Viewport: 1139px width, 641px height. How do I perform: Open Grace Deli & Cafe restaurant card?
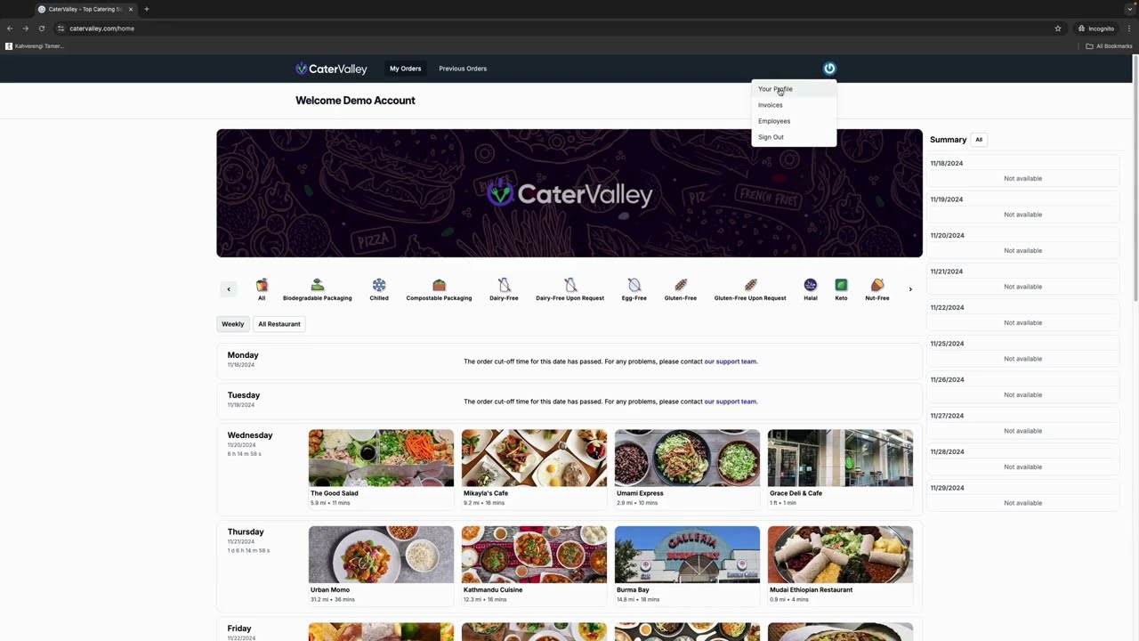point(840,469)
